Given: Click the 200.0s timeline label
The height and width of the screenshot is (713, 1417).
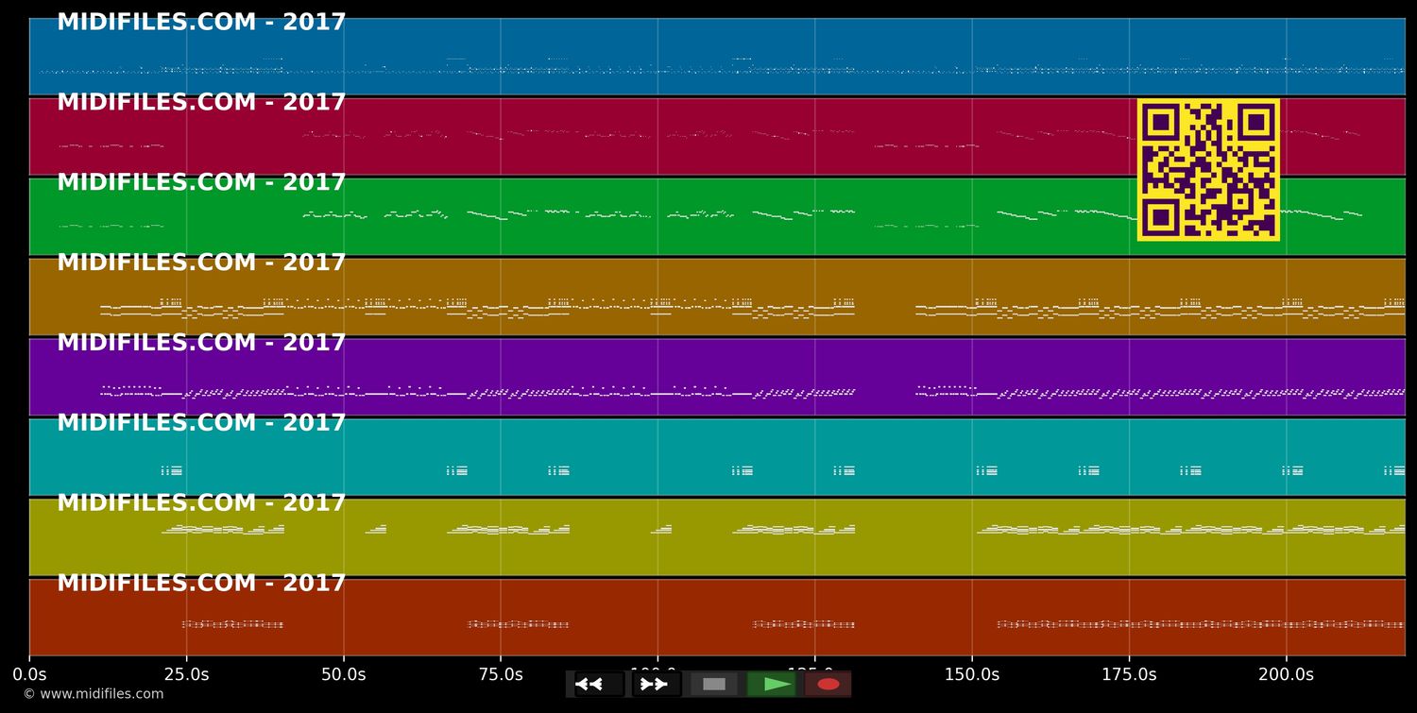Looking at the screenshot, I should (x=1286, y=674).
